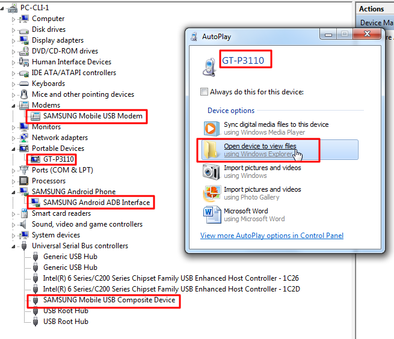Screen dimensions: 394x339
Task: Select the first Generic USB Hub
Action: [x=70, y=257]
